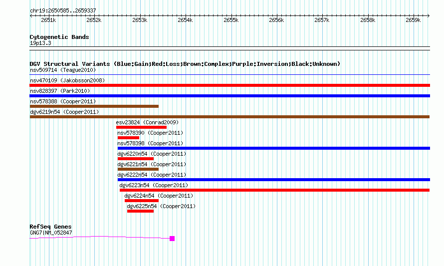This screenshot has height=266, width=444.
Task: Click the red dgv6220n54 loss bar
Action: (136, 159)
